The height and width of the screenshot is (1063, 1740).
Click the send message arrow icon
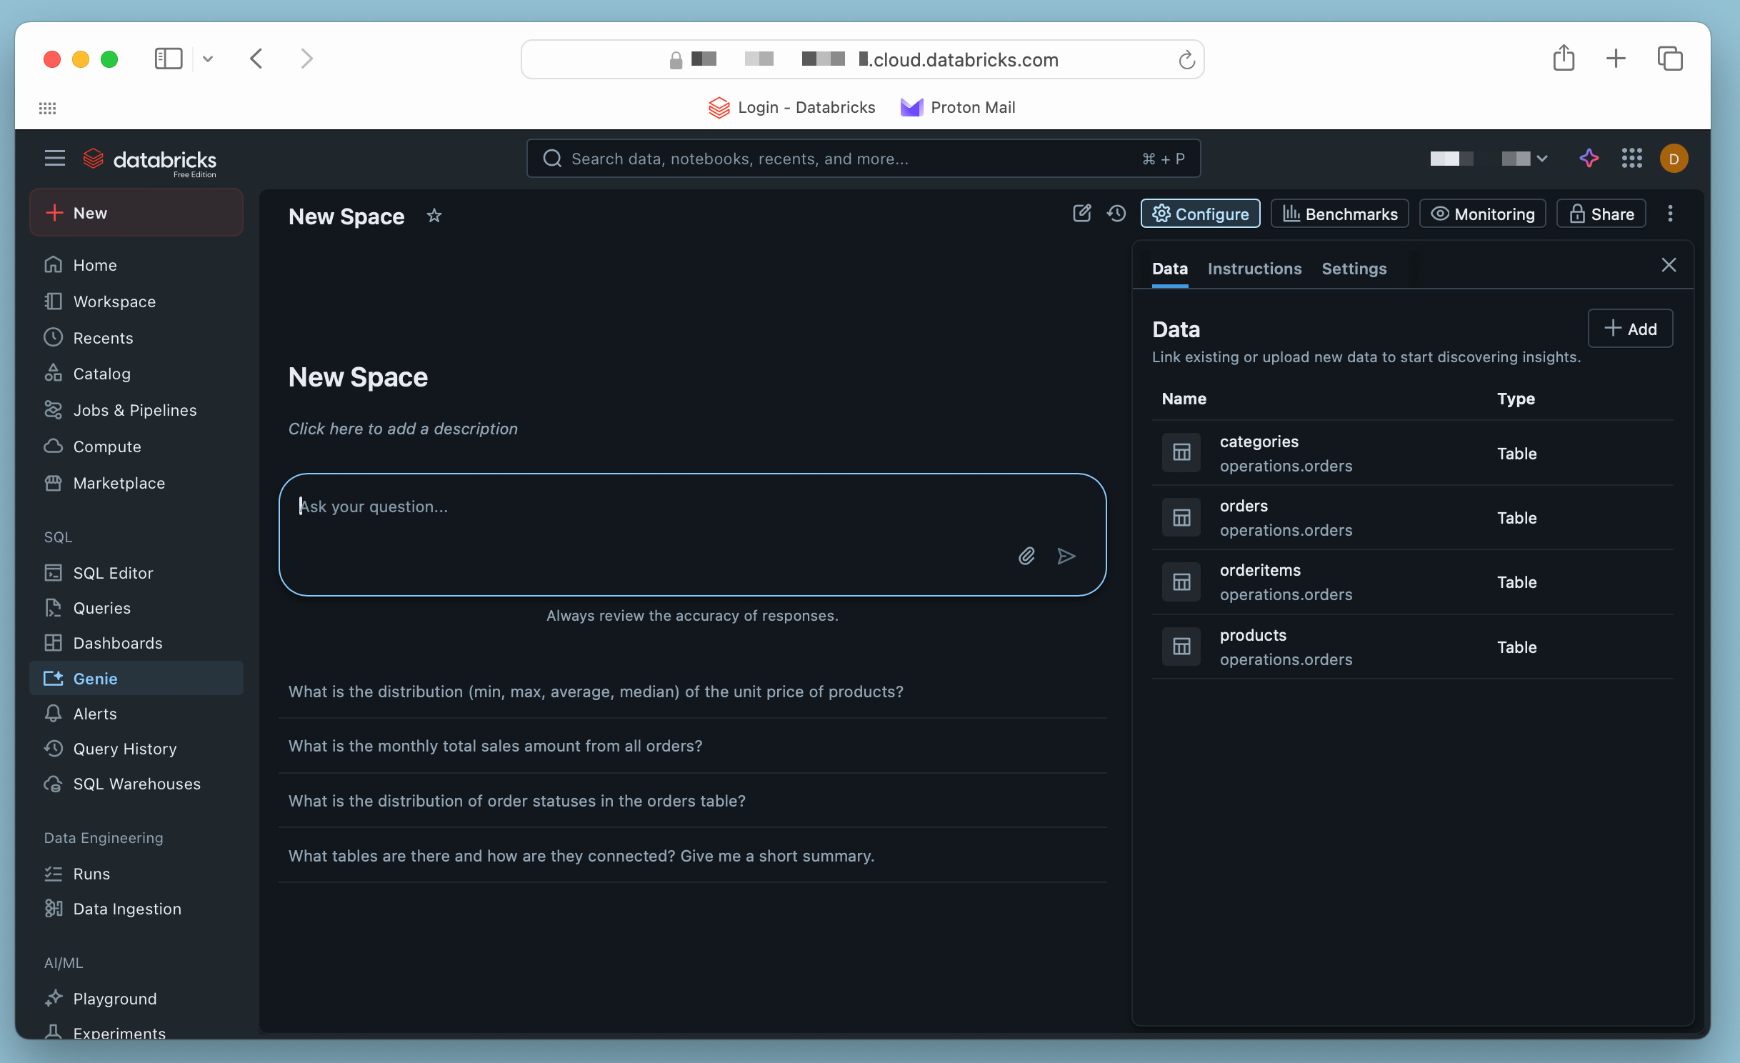[x=1066, y=556]
